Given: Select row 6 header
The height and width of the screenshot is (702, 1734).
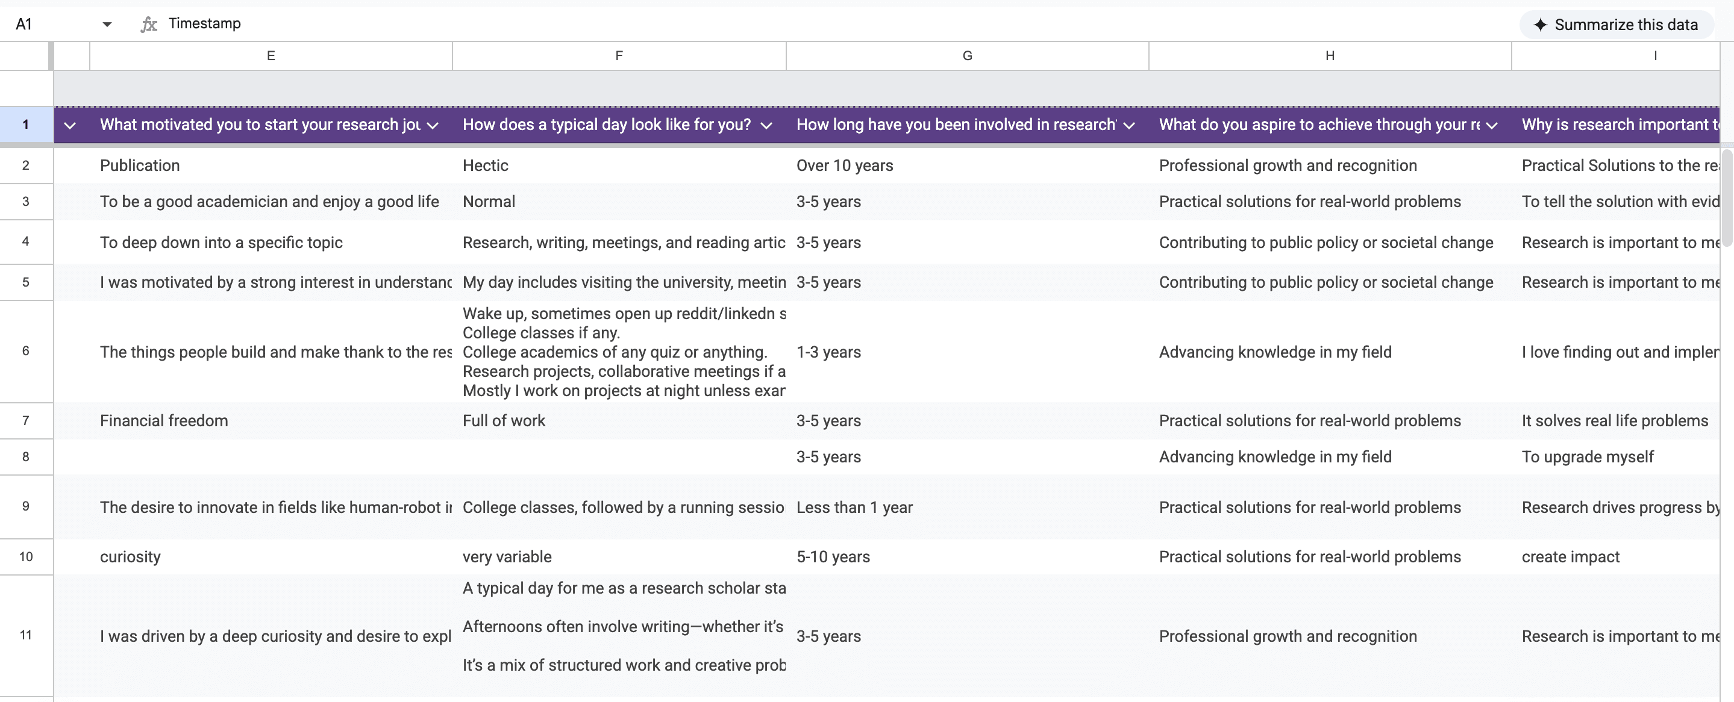Looking at the screenshot, I should (27, 351).
